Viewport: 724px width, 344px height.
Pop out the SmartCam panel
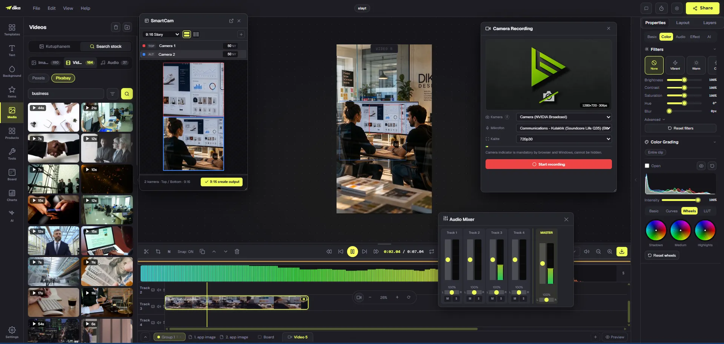pyautogui.click(x=231, y=21)
